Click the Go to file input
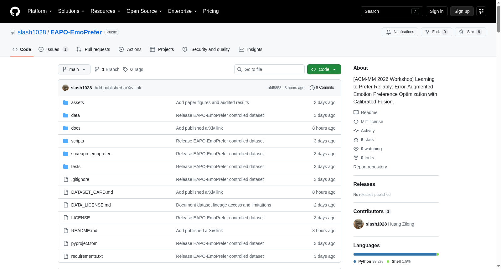Image resolution: width=501 pixels, height=269 pixels. click(x=269, y=69)
